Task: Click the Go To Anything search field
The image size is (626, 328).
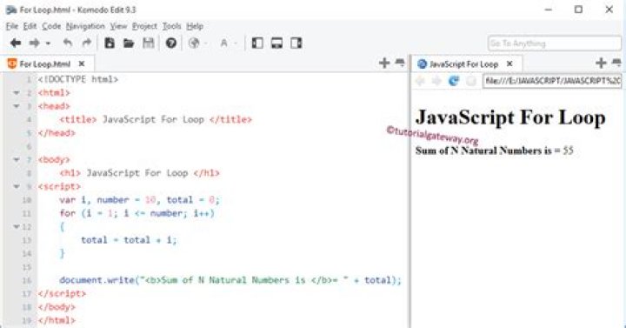Action: [554, 44]
